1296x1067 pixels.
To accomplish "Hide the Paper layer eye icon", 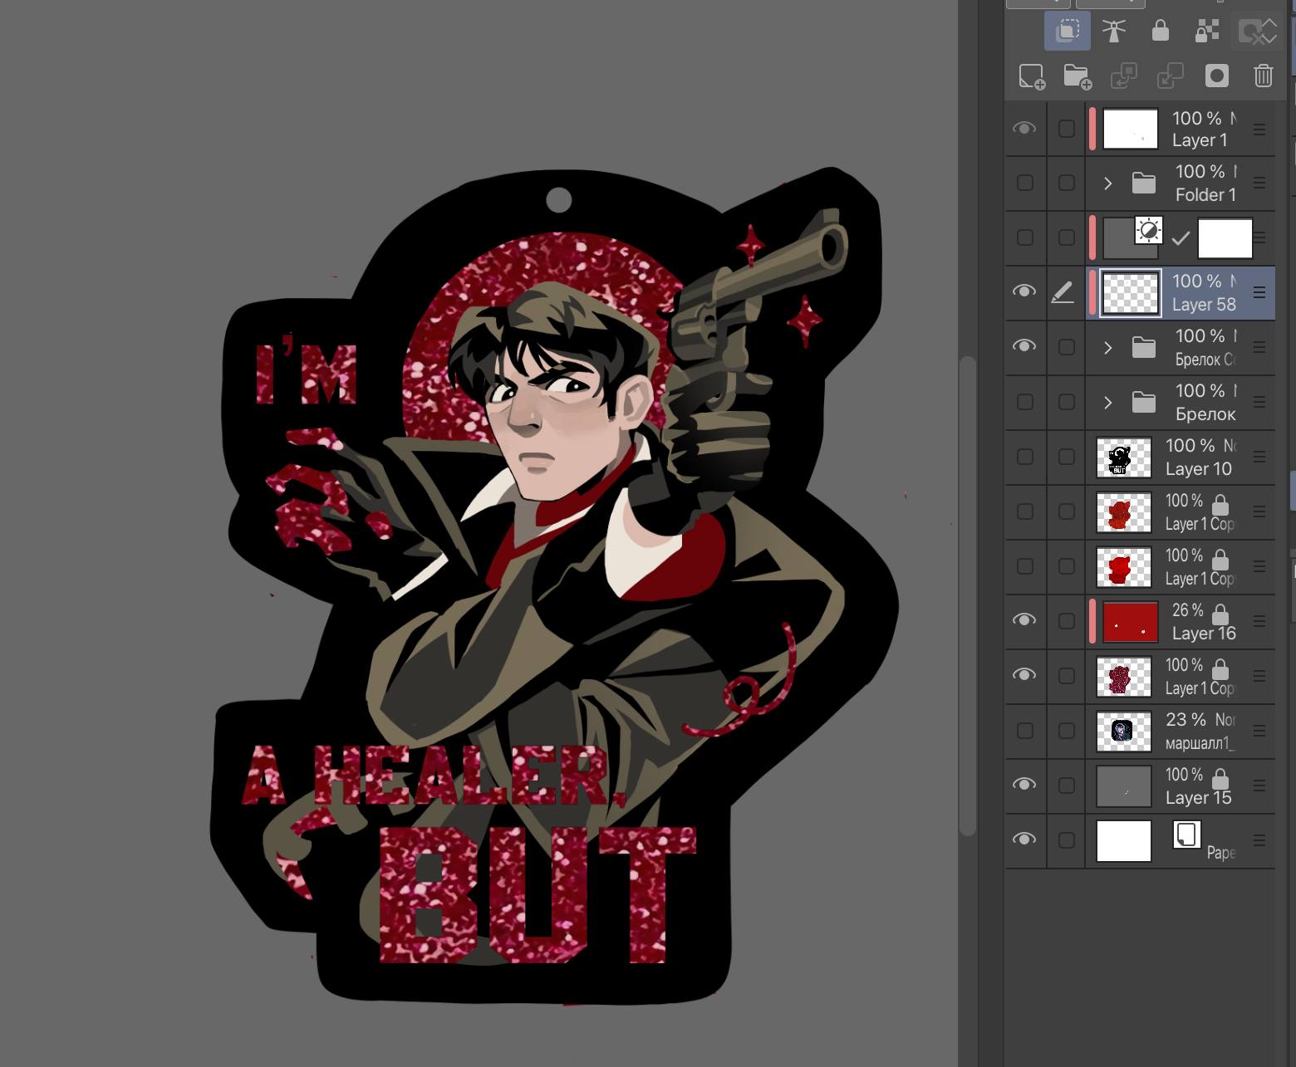I will point(1024,839).
